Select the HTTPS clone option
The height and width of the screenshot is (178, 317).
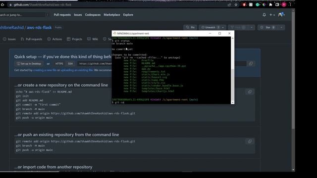(59, 64)
